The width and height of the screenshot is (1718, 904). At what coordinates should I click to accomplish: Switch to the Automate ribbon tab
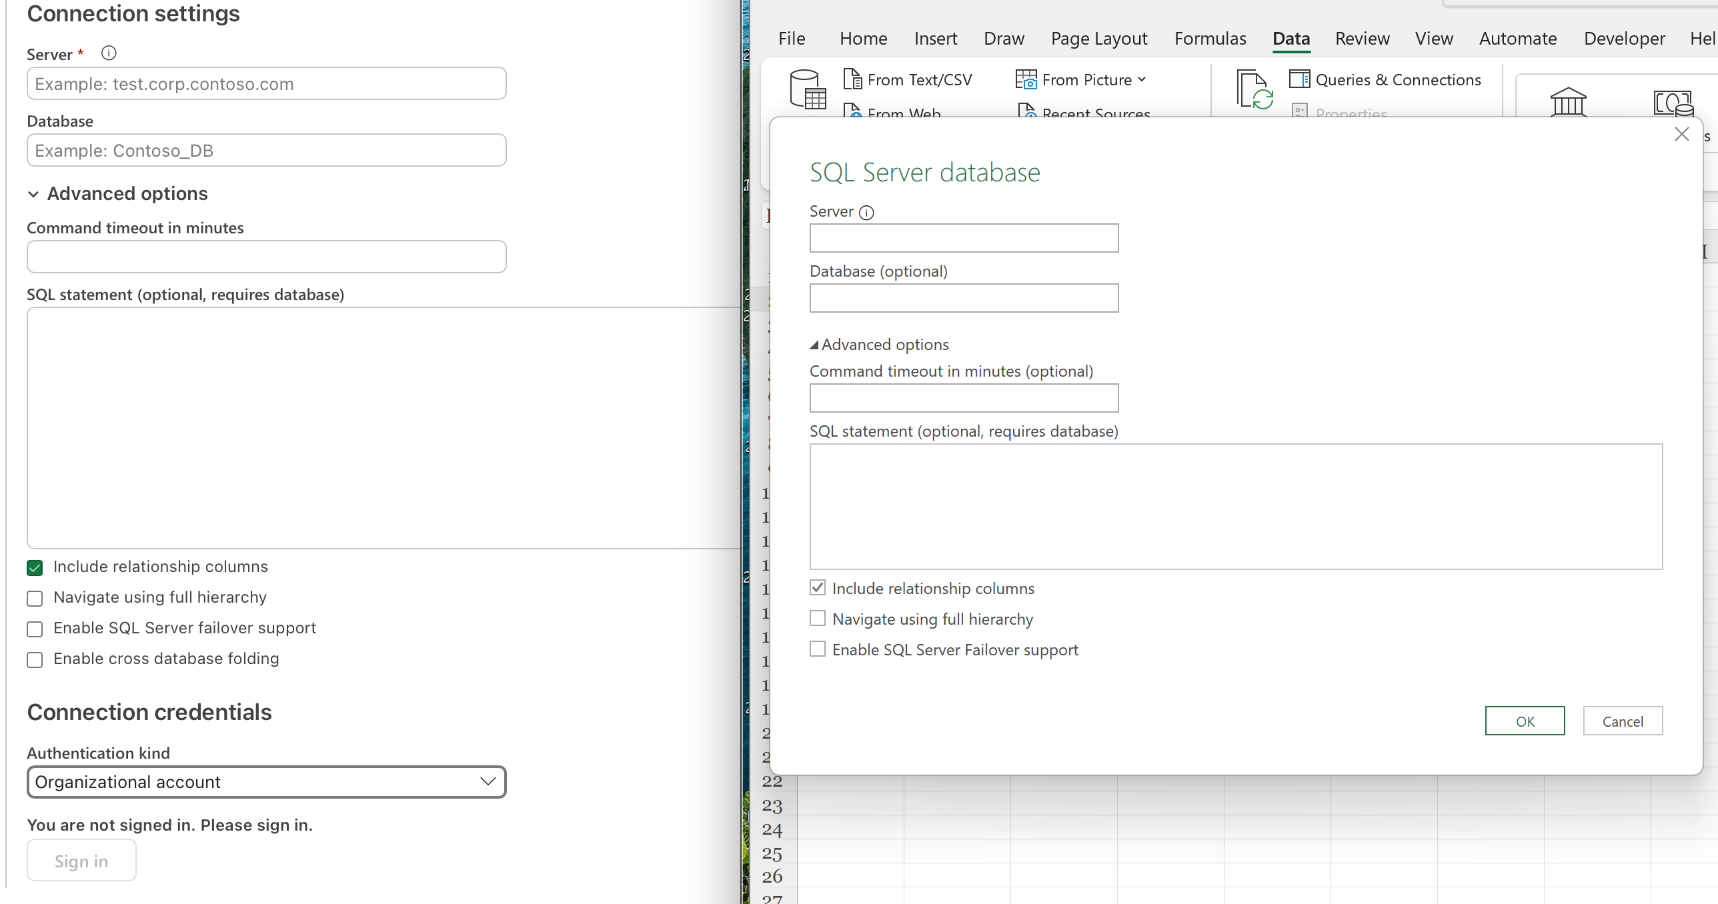tap(1518, 39)
